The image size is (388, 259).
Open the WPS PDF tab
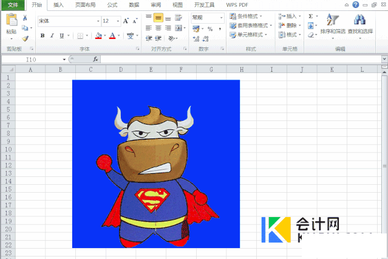coord(237,5)
